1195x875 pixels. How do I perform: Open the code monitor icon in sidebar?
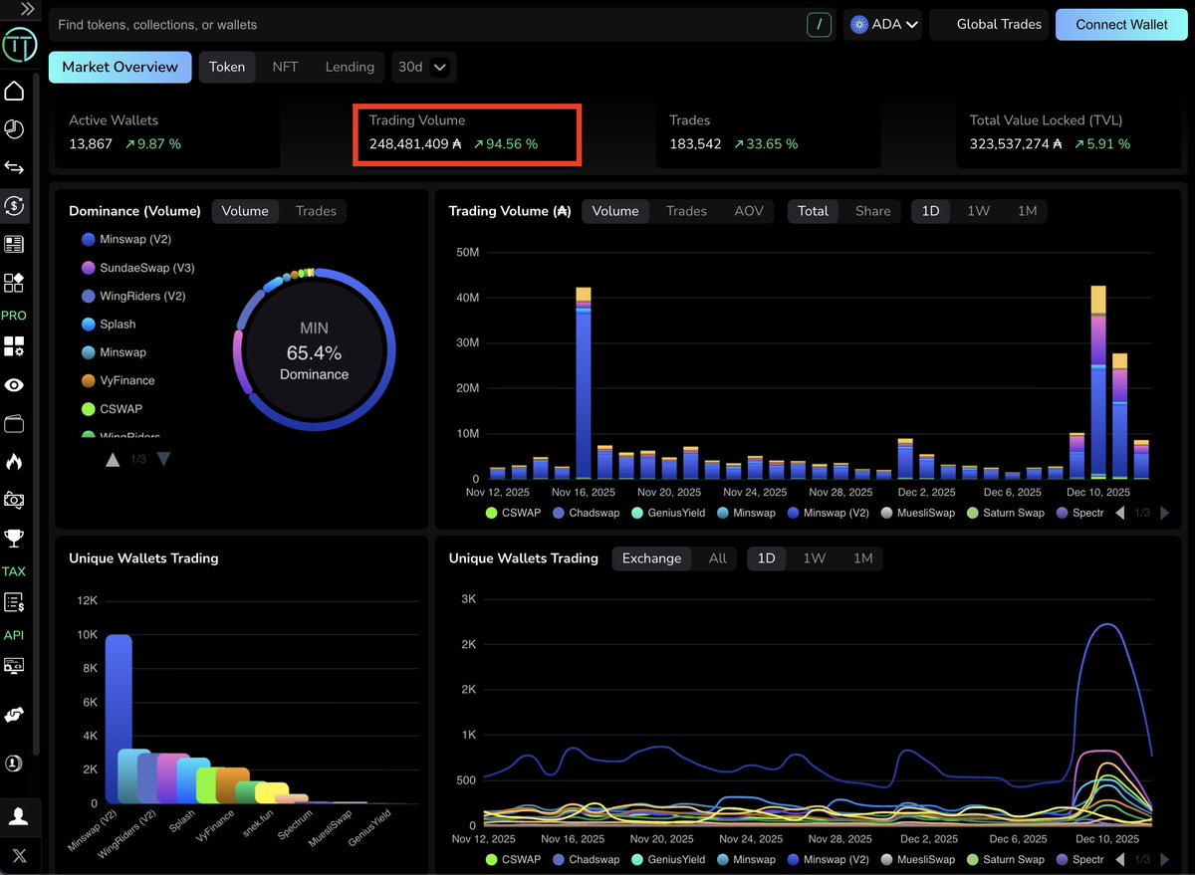pyautogui.click(x=14, y=666)
